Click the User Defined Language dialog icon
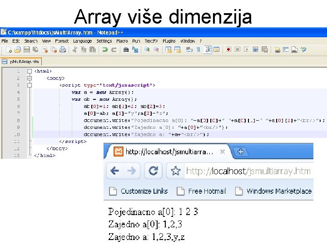Image resolution: width=327 pixels, height=245 pixels. (x=217, y=49)
